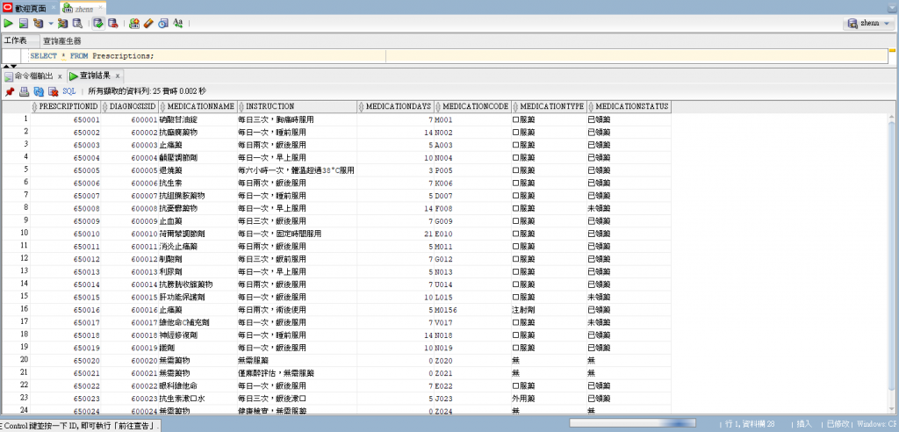The height and width of the screenshot is (432, 899).
Task: Click the Clear eraser icon
Action: coord(148,24)
